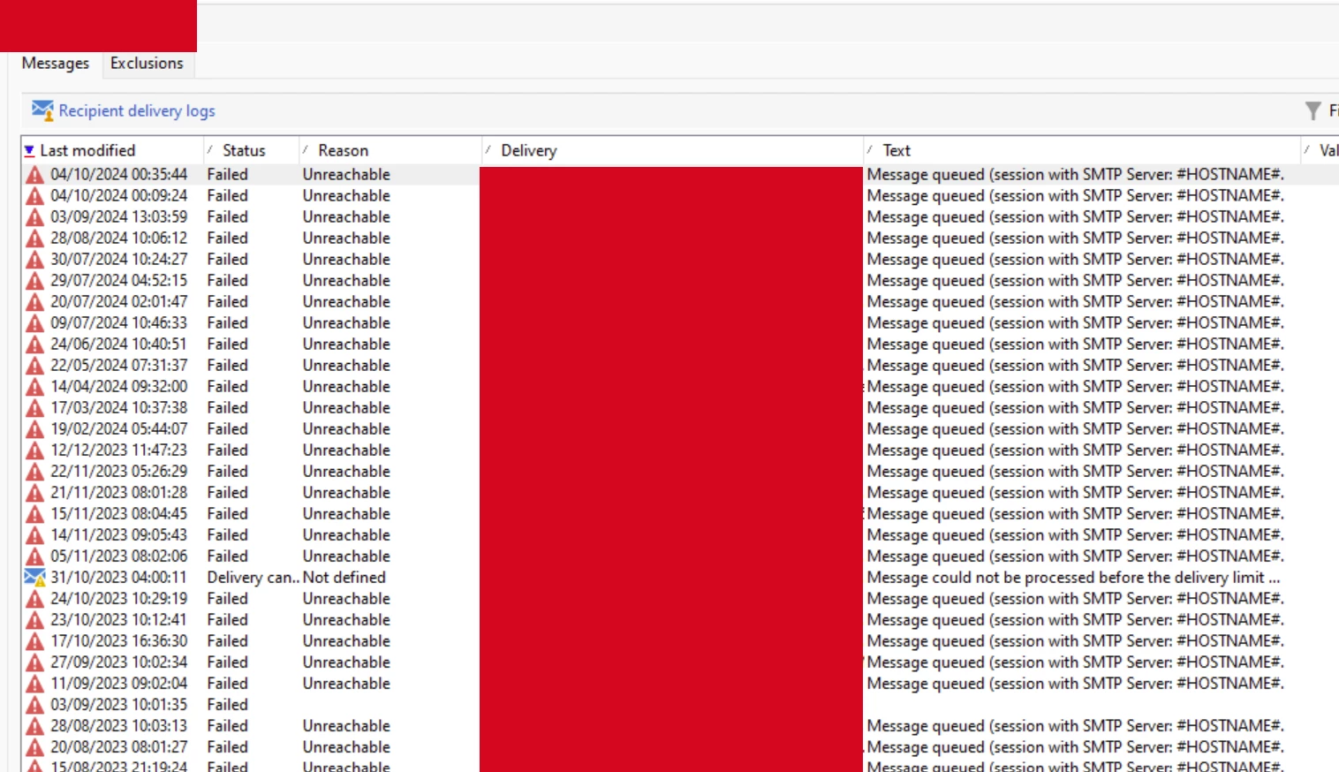Image resolution: width=1339 pixels, height=772 pixels.
Task: Click warning icon of 17/10/2023 16:36:30 row
Action: pyautogui.click(x=34, y=641)
